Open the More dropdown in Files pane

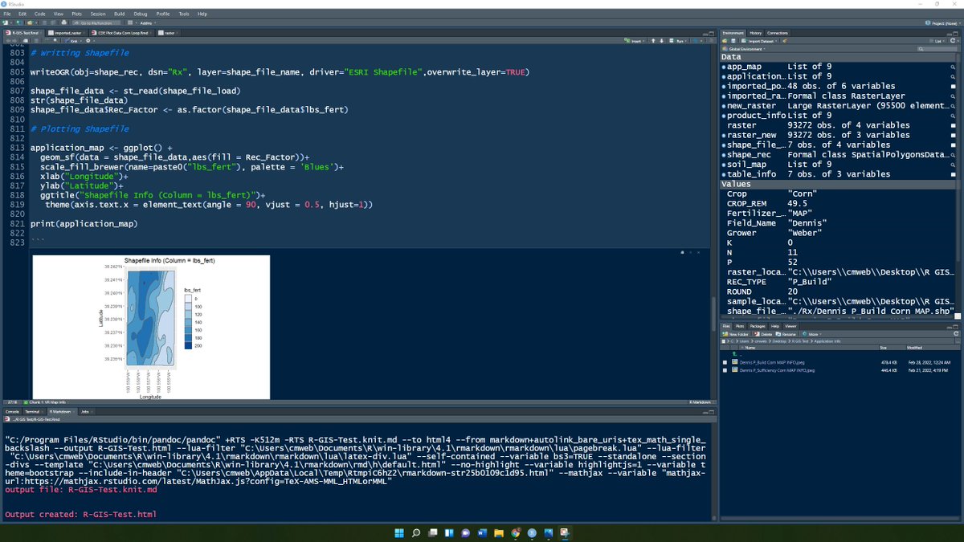(x=811, y=334)
